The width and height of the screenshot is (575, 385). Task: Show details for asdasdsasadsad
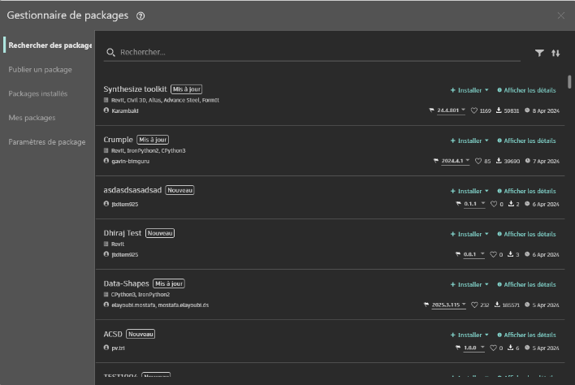click(x=526, y=191)
